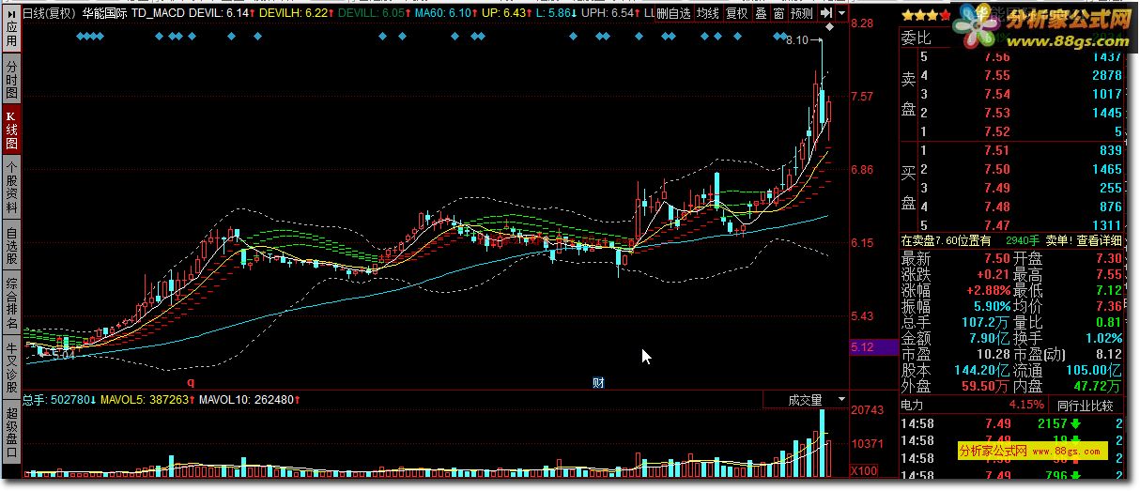
Task: Click the 振幅 value 5.90%
Action: tap(993, 307)
